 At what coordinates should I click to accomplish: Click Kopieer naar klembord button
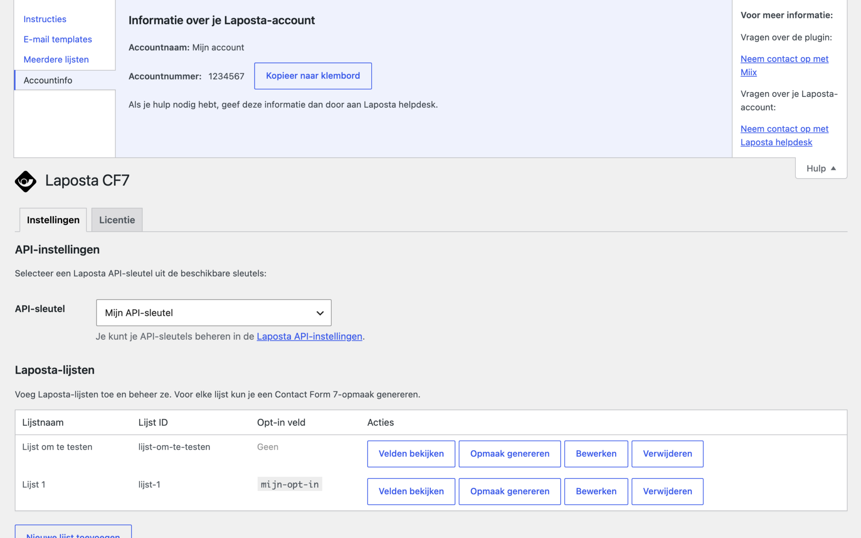click(313, 76)
